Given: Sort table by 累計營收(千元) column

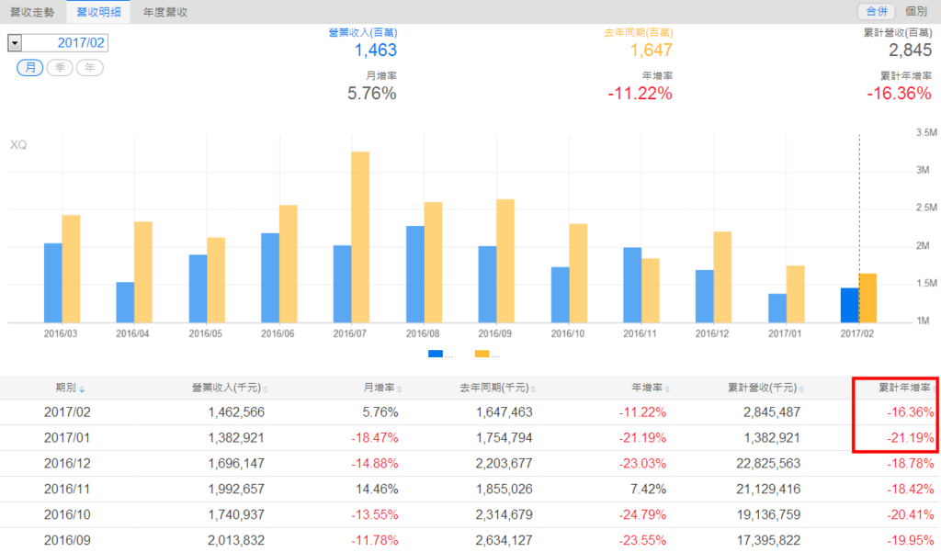Looking at the screenshot, I should click(x=765, y=389).
